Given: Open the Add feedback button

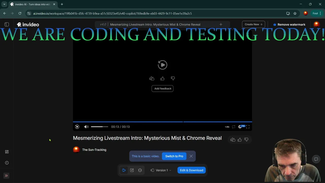Looking at the screenshot, I should [x=162, y=88].
